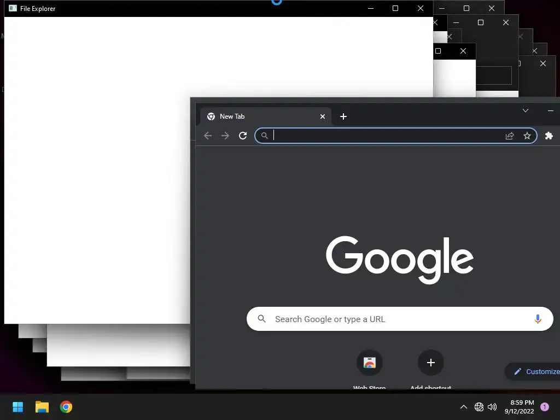Viewport: 560px width, 420px height.
Task: Minimize the Chrome window
Action: (x=550, y=110)
